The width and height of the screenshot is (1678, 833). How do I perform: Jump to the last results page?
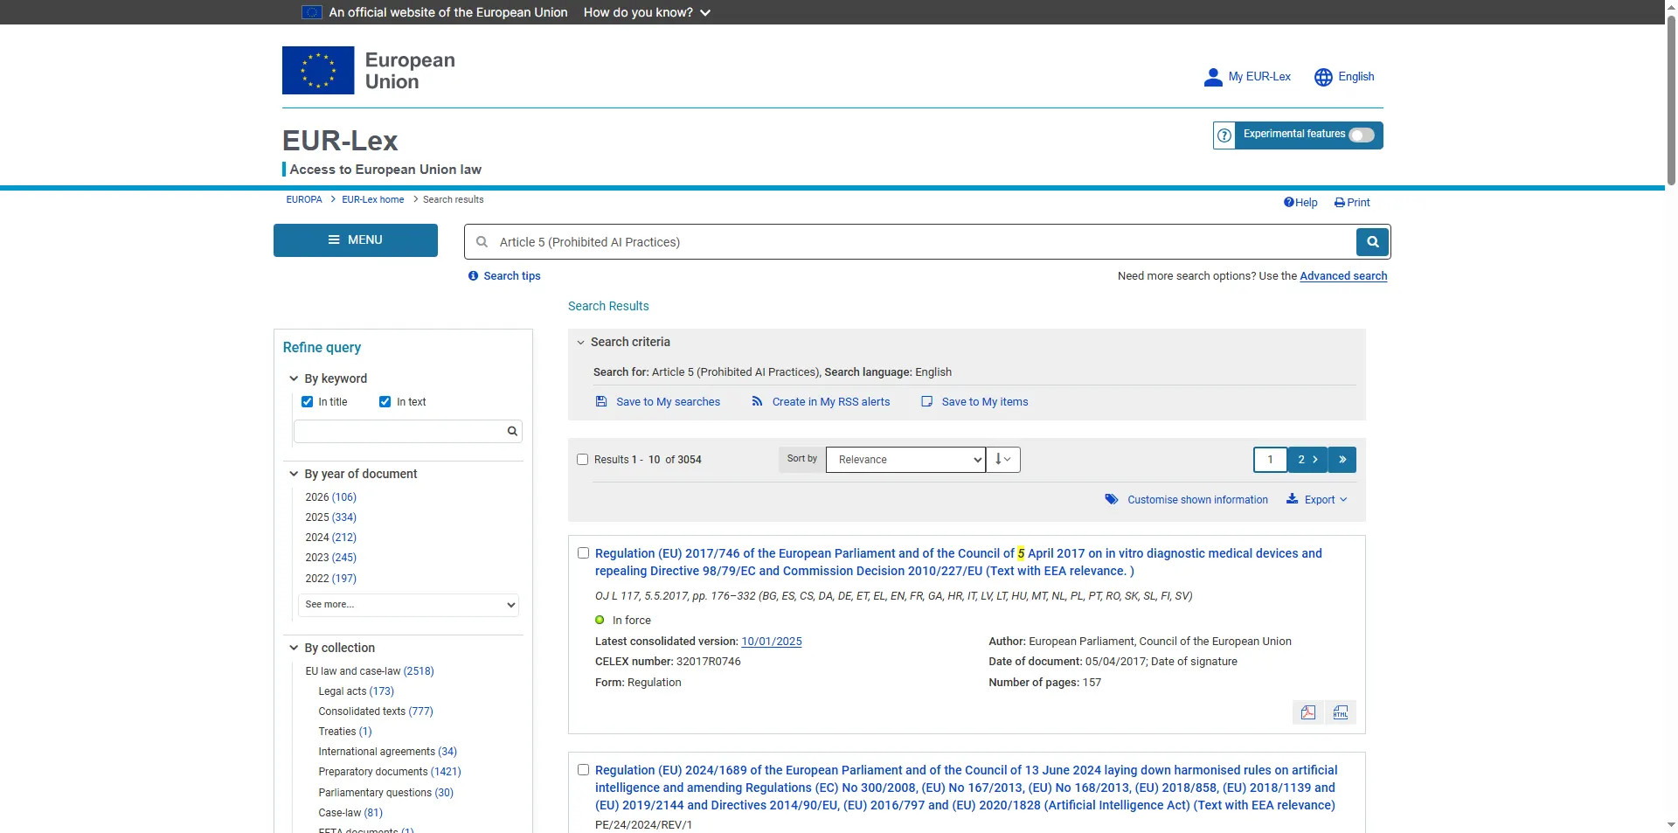pyautogui.click(x=1342, y=460)
